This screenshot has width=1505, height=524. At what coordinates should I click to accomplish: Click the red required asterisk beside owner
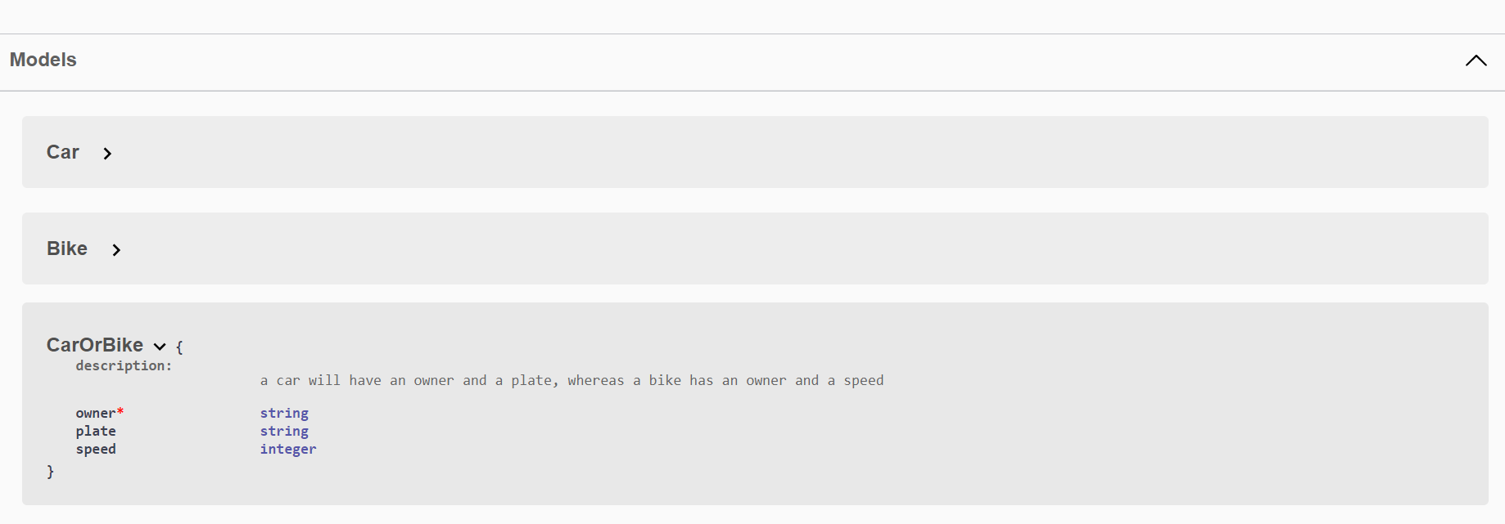[x=120, y=411]
